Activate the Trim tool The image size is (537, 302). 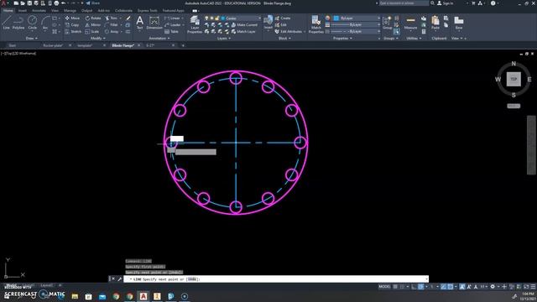(x=112, y=18)
